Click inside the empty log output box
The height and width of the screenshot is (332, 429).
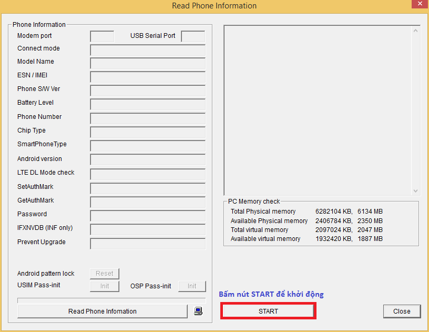click(x=318, y=110)
